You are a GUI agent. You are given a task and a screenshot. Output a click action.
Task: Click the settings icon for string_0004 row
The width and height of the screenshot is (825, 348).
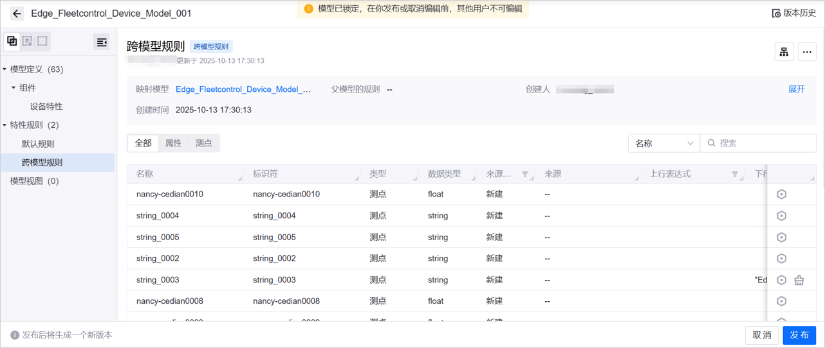tap(781, 216)
